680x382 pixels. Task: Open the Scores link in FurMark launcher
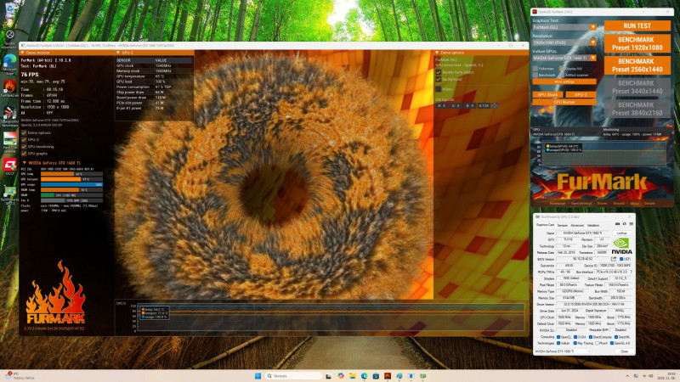[x=602, y=204]
